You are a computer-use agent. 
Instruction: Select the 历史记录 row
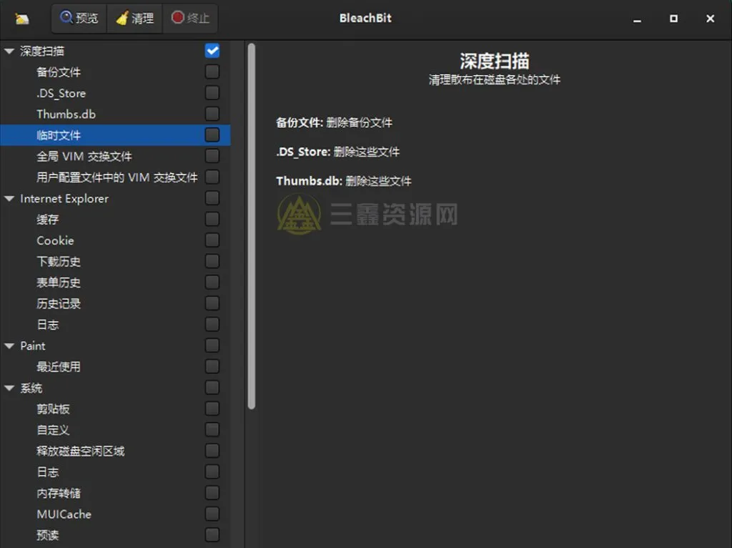115,303
